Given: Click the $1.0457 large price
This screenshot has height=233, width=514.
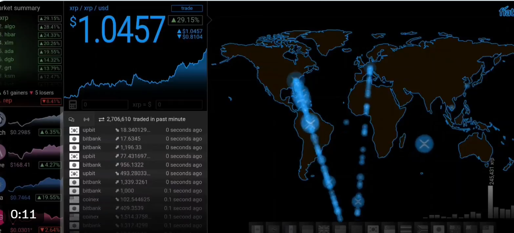Looking at the screenshot, I should [x=117, y=30].
